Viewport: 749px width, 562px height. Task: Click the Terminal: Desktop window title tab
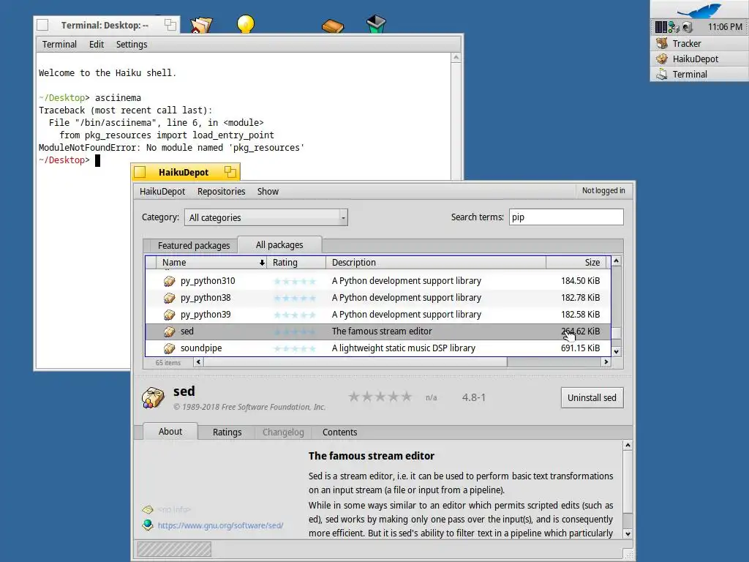coord(105,26)
